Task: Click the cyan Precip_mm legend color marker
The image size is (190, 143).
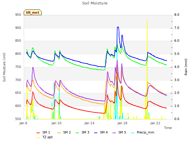Action: click(x=133, y=133)
